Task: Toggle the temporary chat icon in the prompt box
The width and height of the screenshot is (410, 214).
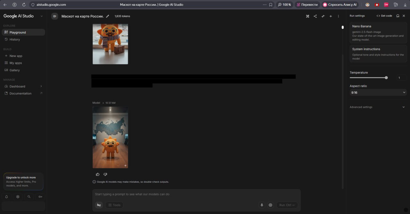Action: pyautogui.click(x=99, y=205)
